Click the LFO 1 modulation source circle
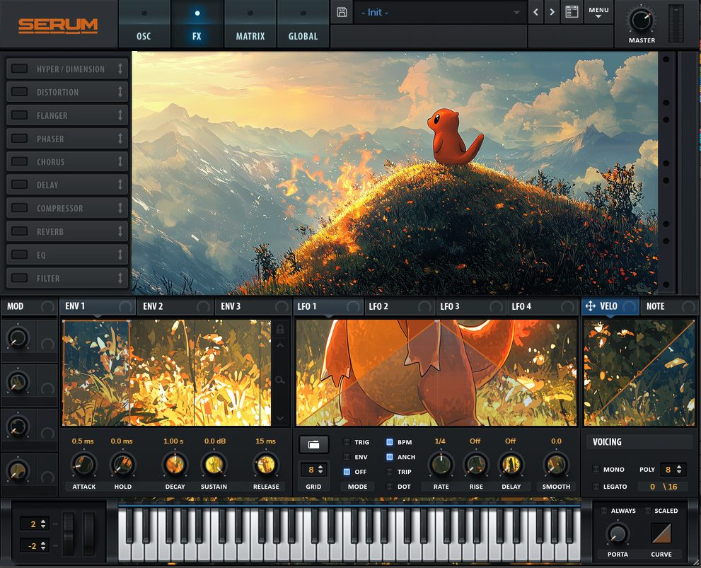 tap(353, 306)
